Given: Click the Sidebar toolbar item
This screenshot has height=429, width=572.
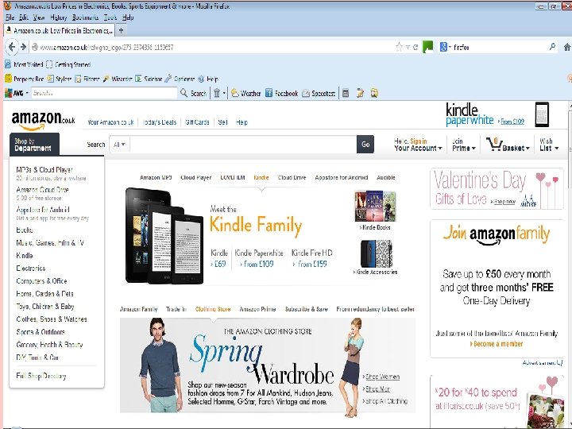Looking at the screenshot, I should (149, 79).
